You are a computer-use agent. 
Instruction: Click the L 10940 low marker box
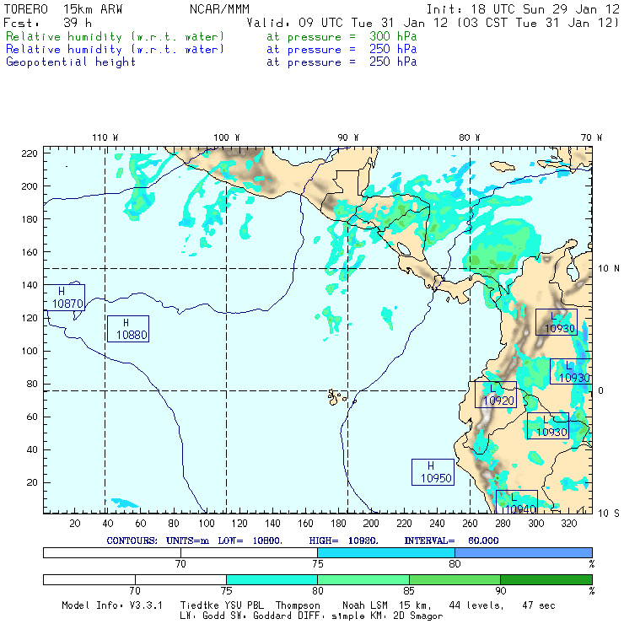coord(517,502)
